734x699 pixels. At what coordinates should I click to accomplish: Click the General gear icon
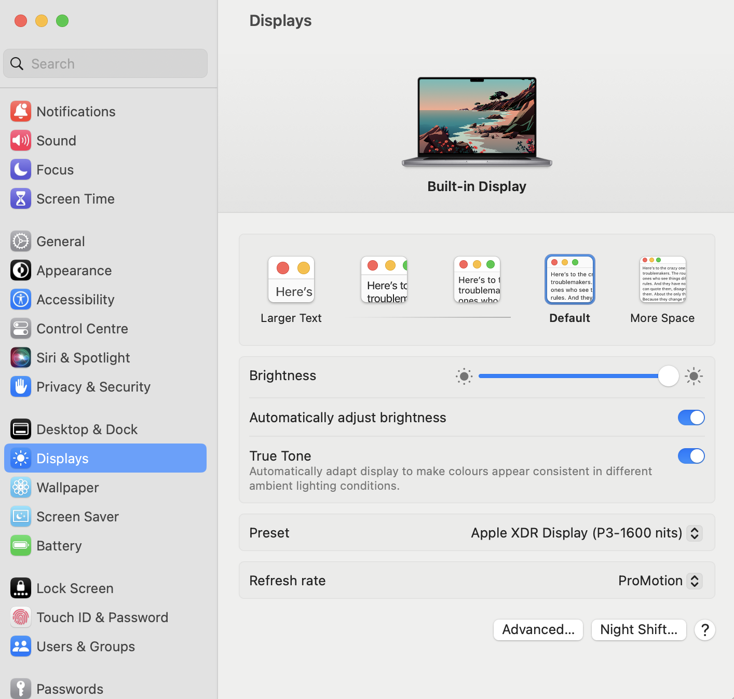(21, 241)
